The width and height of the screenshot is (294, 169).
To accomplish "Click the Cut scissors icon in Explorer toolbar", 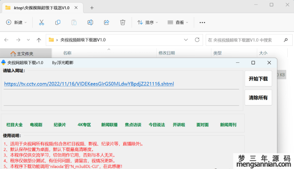I will pyautogui.click(x=41, y=22).
